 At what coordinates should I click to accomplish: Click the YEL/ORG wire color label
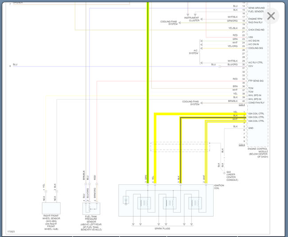click(x=233, y=46)
